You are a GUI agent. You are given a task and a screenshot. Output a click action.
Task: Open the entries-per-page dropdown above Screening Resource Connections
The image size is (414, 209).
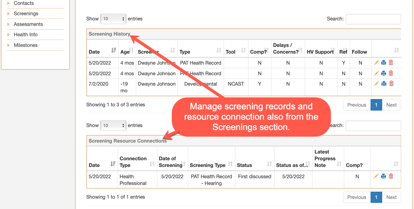pos(113,125)
